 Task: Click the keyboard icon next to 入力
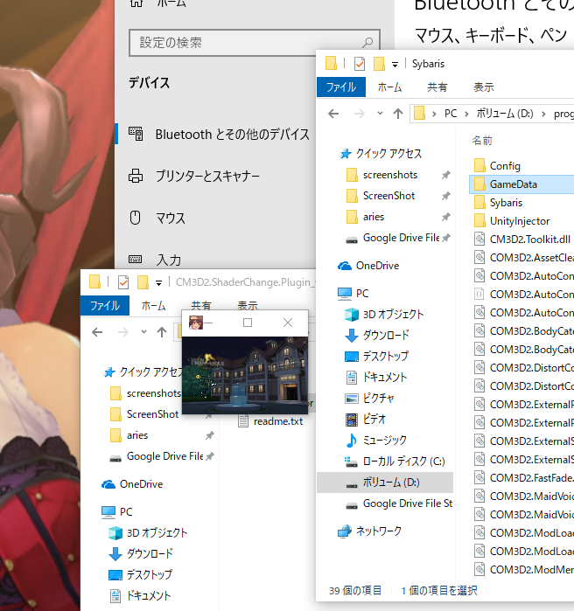[136, 259]
